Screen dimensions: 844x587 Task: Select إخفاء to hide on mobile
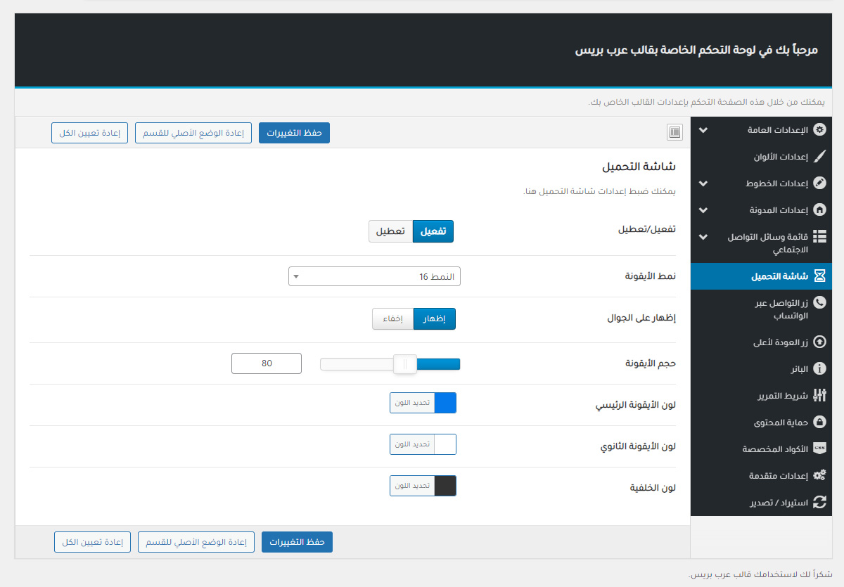point(392,318)
